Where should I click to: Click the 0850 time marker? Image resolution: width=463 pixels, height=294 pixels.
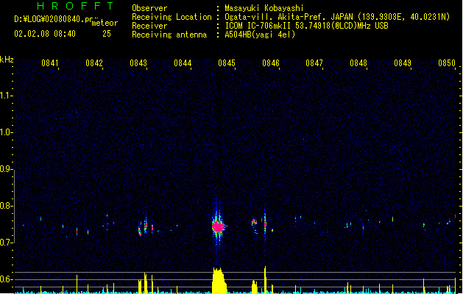point(447,63)
